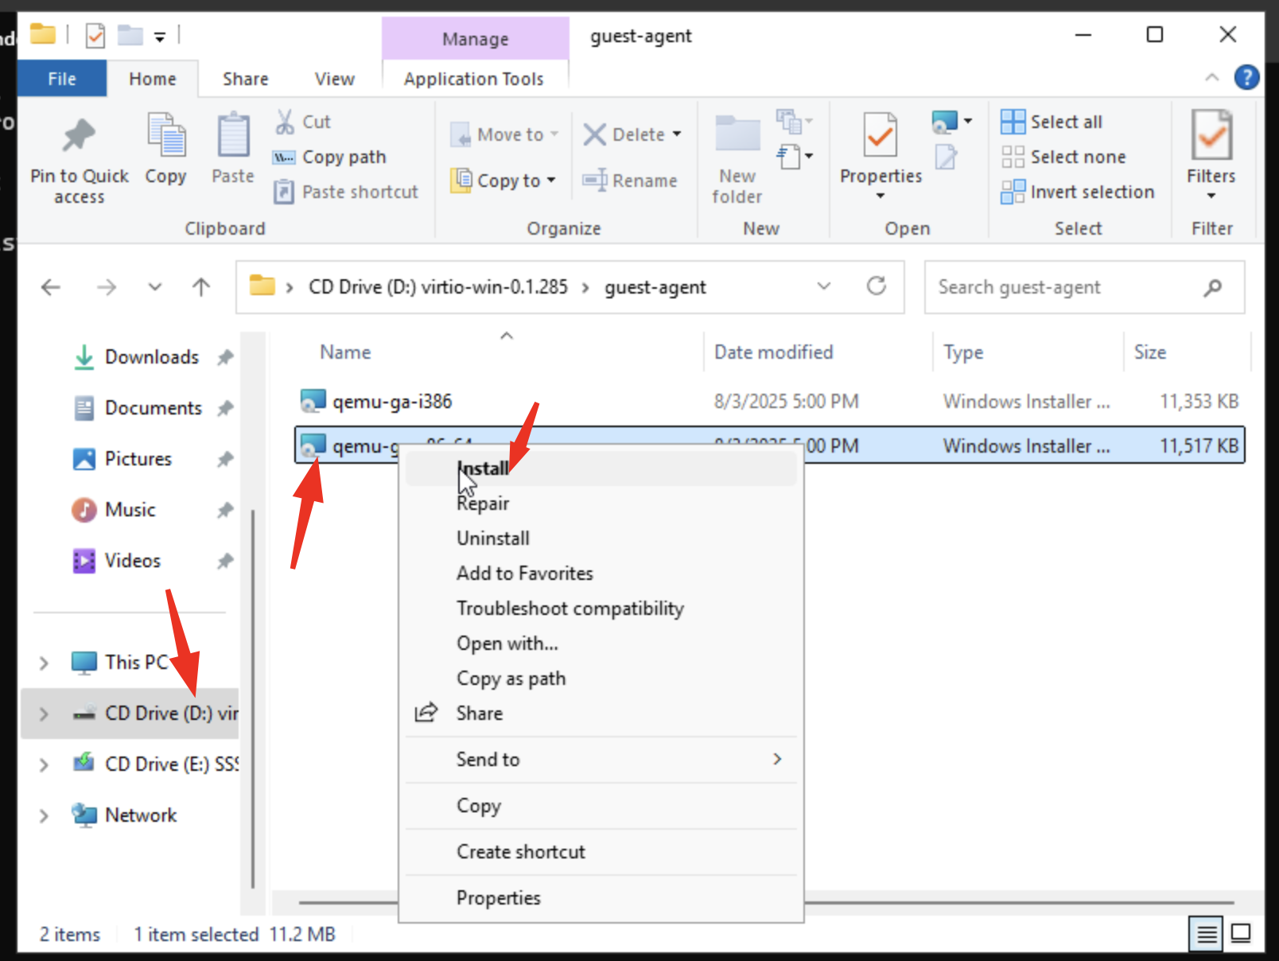The image size is (1279, 961).
Task: Choose Install from context menu
Action: click(x=483, y=469)
